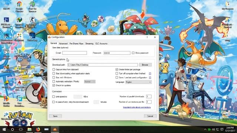
Task: Open File Explorer from the taskbar
Action: (x=29, y=129)
